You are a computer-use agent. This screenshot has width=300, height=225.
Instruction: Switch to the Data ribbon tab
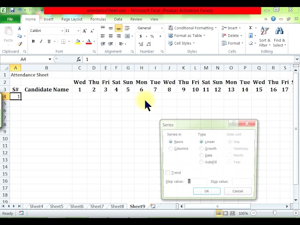[118, 19]
